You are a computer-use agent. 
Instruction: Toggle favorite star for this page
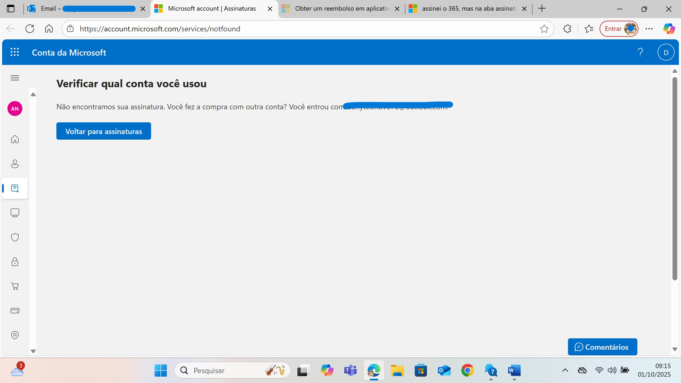(x=544, y=29)
